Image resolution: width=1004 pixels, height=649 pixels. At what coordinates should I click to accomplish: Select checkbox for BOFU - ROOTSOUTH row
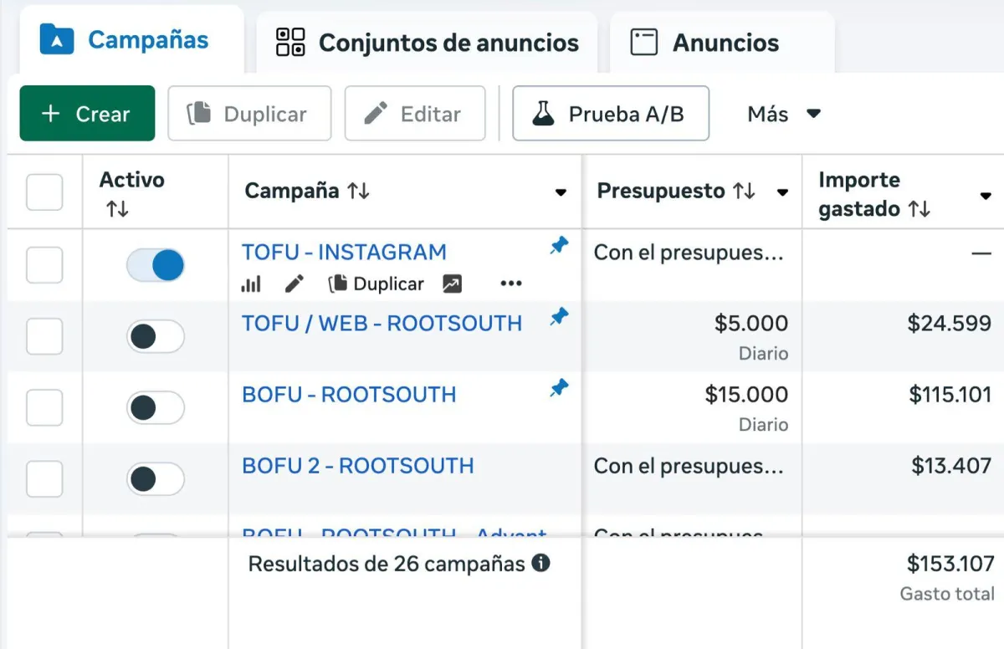[44, 408]
